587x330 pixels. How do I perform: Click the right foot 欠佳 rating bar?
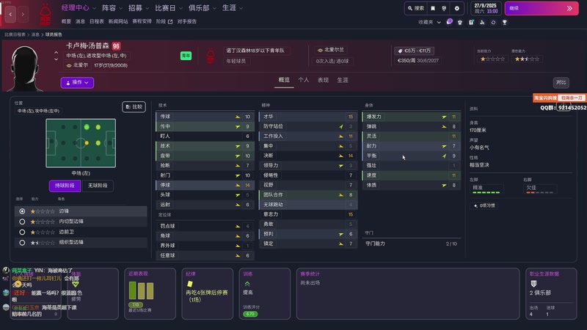coord(540,192)
